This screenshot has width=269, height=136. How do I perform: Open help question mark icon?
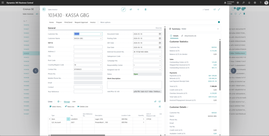[261, 3]
